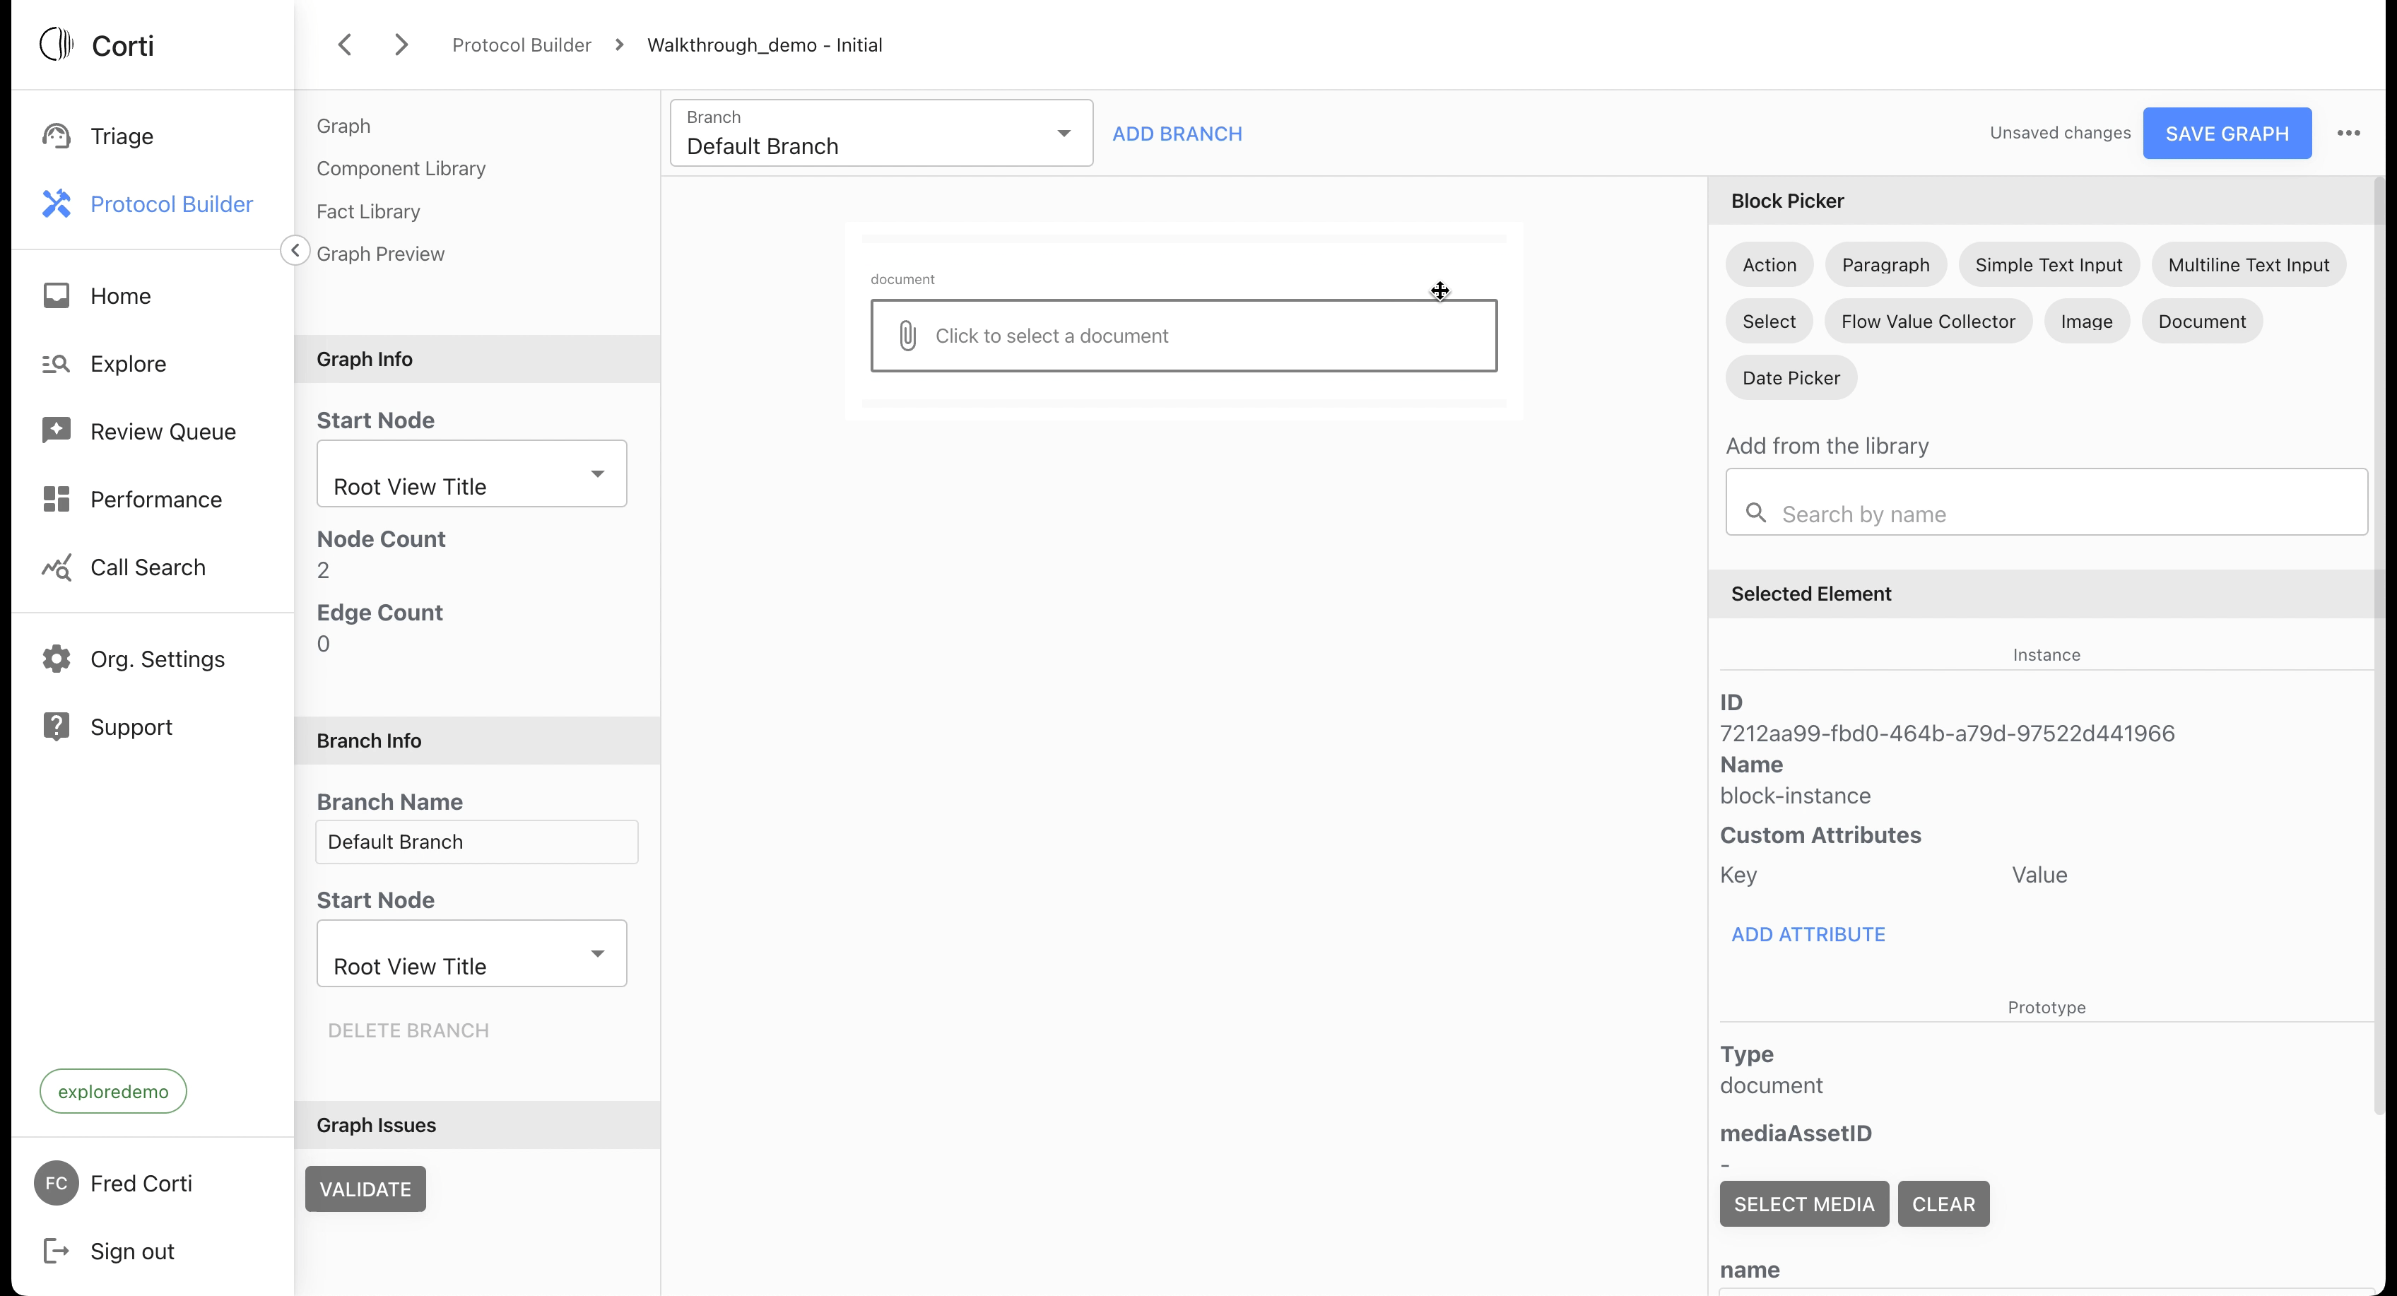This screenshot has height=1296, width=2397.
Task: Collapse the sidebar with the chevron button
Action: click(x=295, y=250)
